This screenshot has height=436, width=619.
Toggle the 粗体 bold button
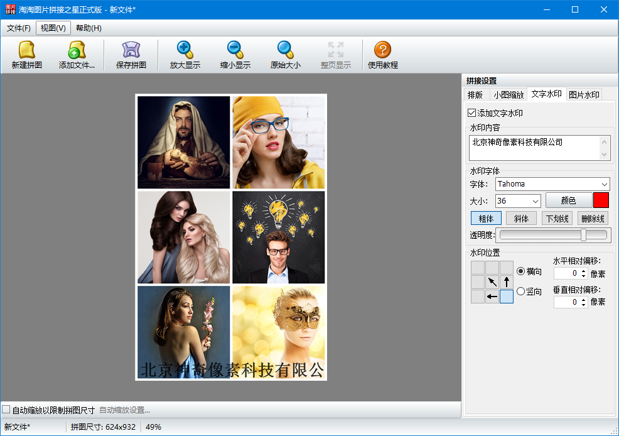pos(486,218)
